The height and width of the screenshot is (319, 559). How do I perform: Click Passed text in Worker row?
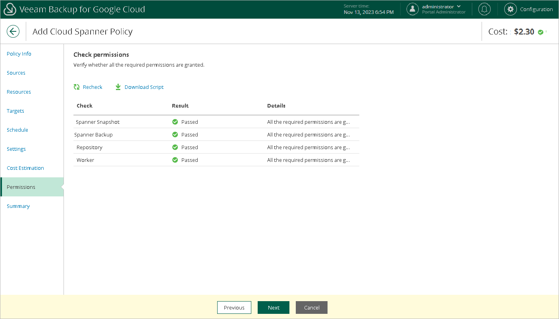coord(190,160)
